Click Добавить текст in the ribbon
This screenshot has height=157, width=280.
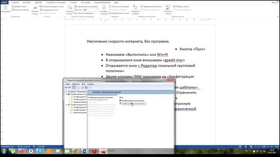pos(19,7)
